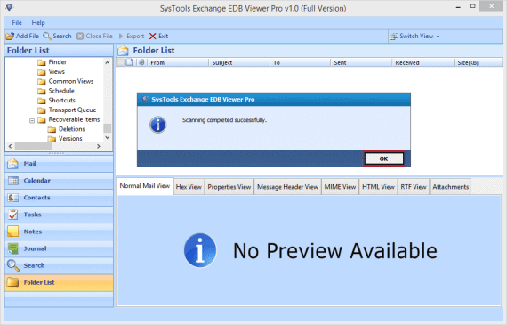Viewport: 507px width, 325px height.
Task: Switch to the HTML View tab
Action: 378,187
